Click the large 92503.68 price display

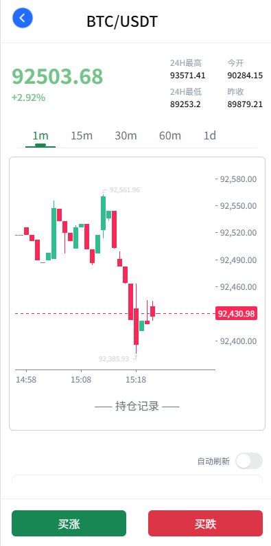58,77
